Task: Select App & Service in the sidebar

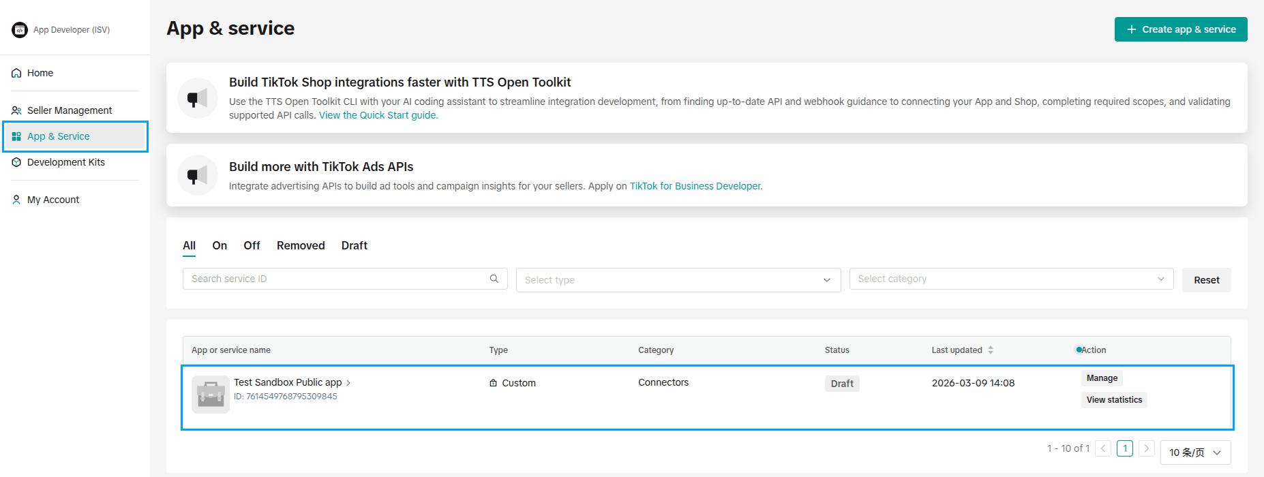Action: click(x=75, y=136)
